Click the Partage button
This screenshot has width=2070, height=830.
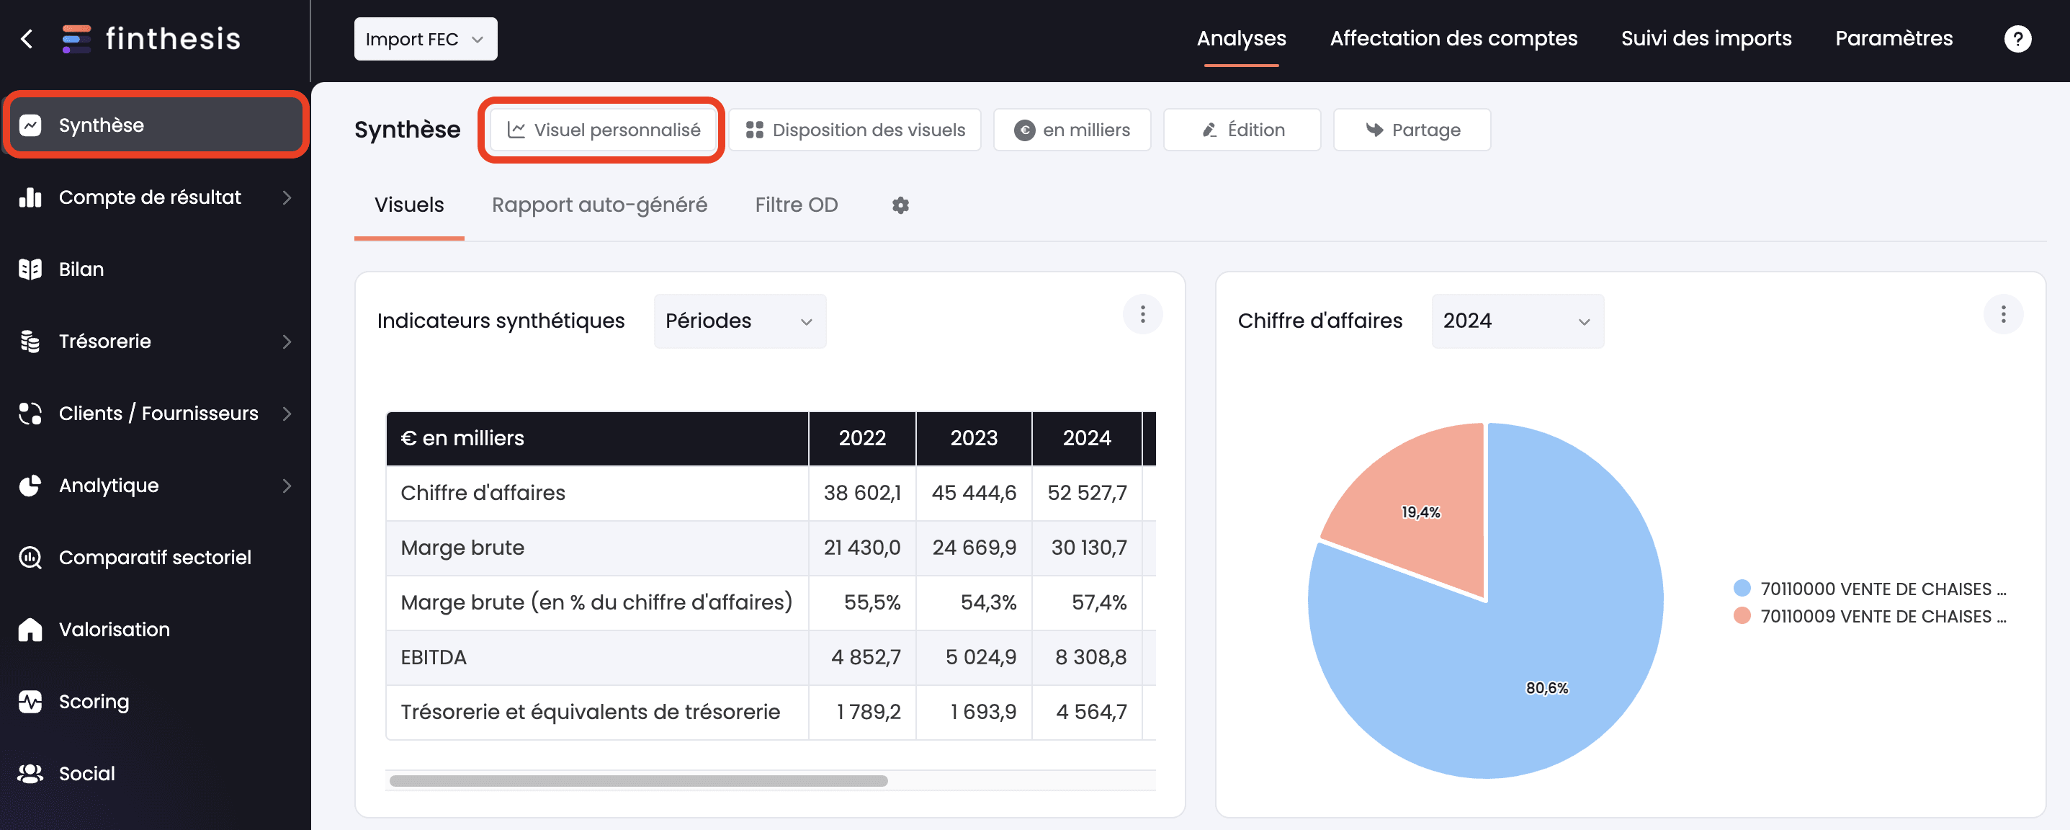[1412, 130]
